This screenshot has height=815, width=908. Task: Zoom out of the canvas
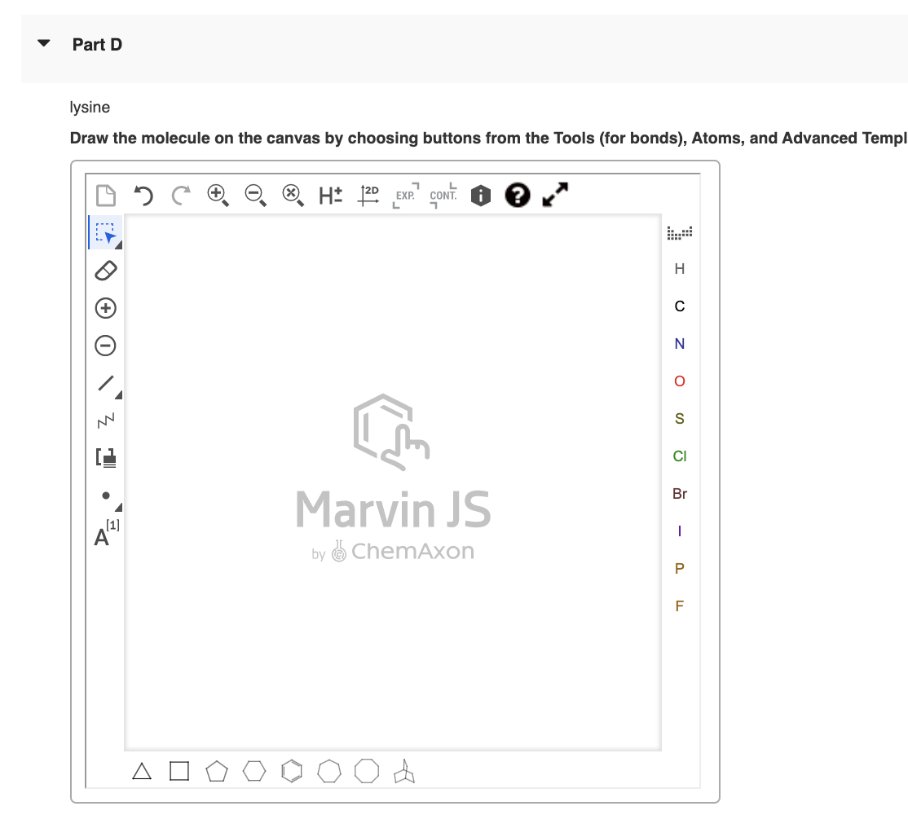tap(255, 195)
